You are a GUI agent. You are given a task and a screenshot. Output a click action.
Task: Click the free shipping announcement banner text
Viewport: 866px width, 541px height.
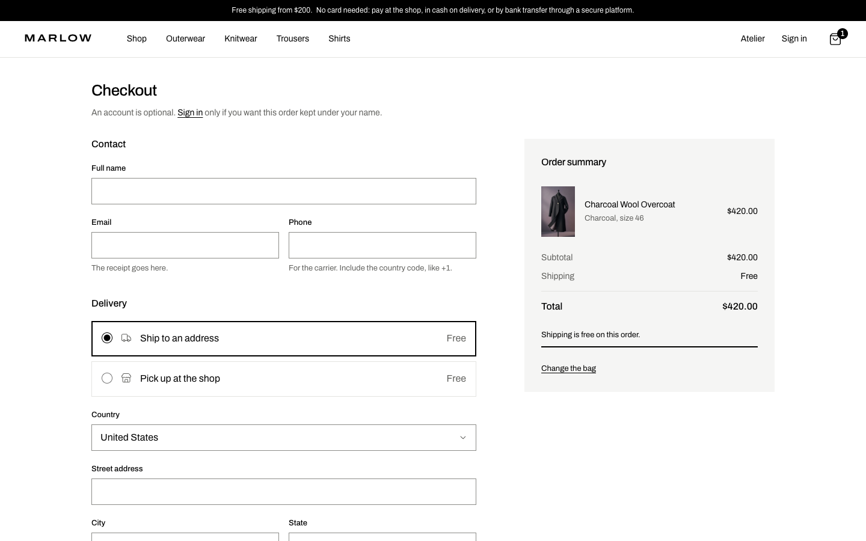pos(433,10)
